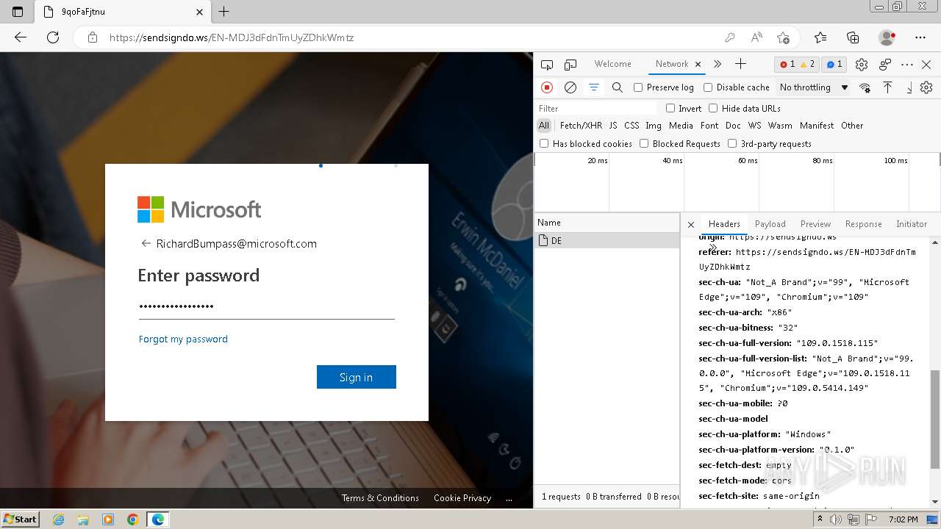Open the Response tab
The width and height of the screenshot is (941, 529).
click(x=863, y=224)
